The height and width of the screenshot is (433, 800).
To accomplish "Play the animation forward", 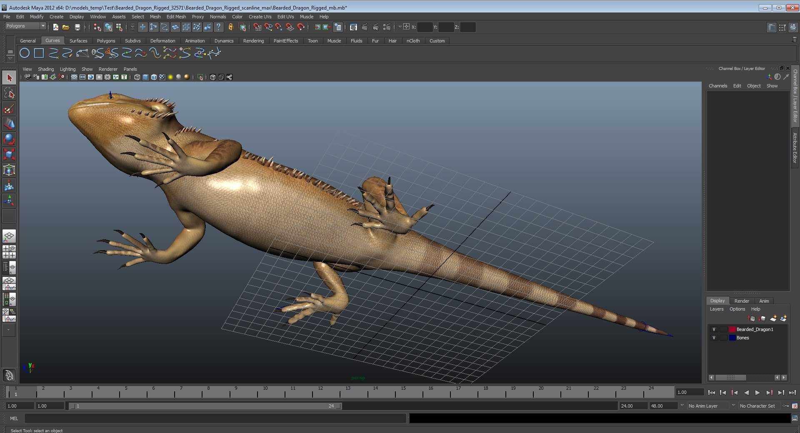I will 757,393.
